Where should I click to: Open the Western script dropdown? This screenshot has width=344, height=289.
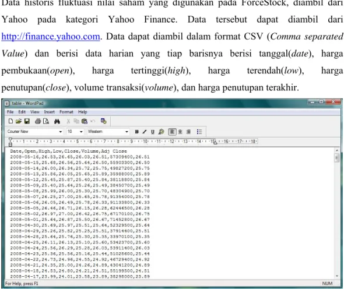pyautogui.click(x=127, y=132)
